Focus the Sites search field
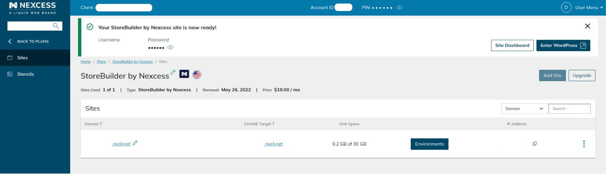Viewport: 606px width, 174px height. 569,108
